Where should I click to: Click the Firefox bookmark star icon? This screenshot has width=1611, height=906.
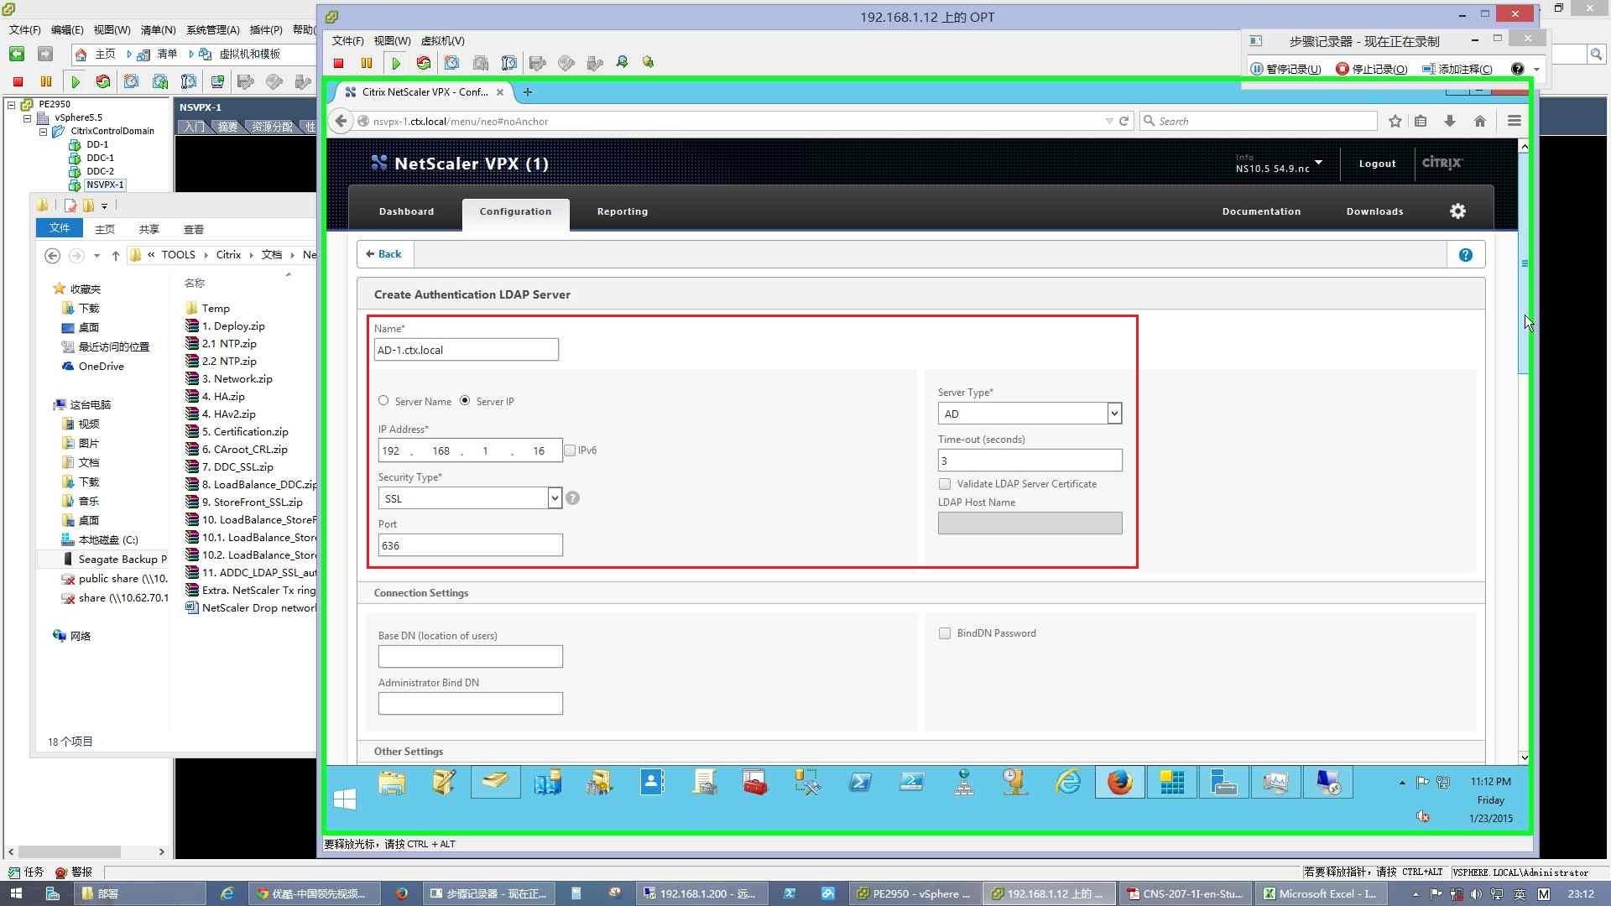point(1395,121)
